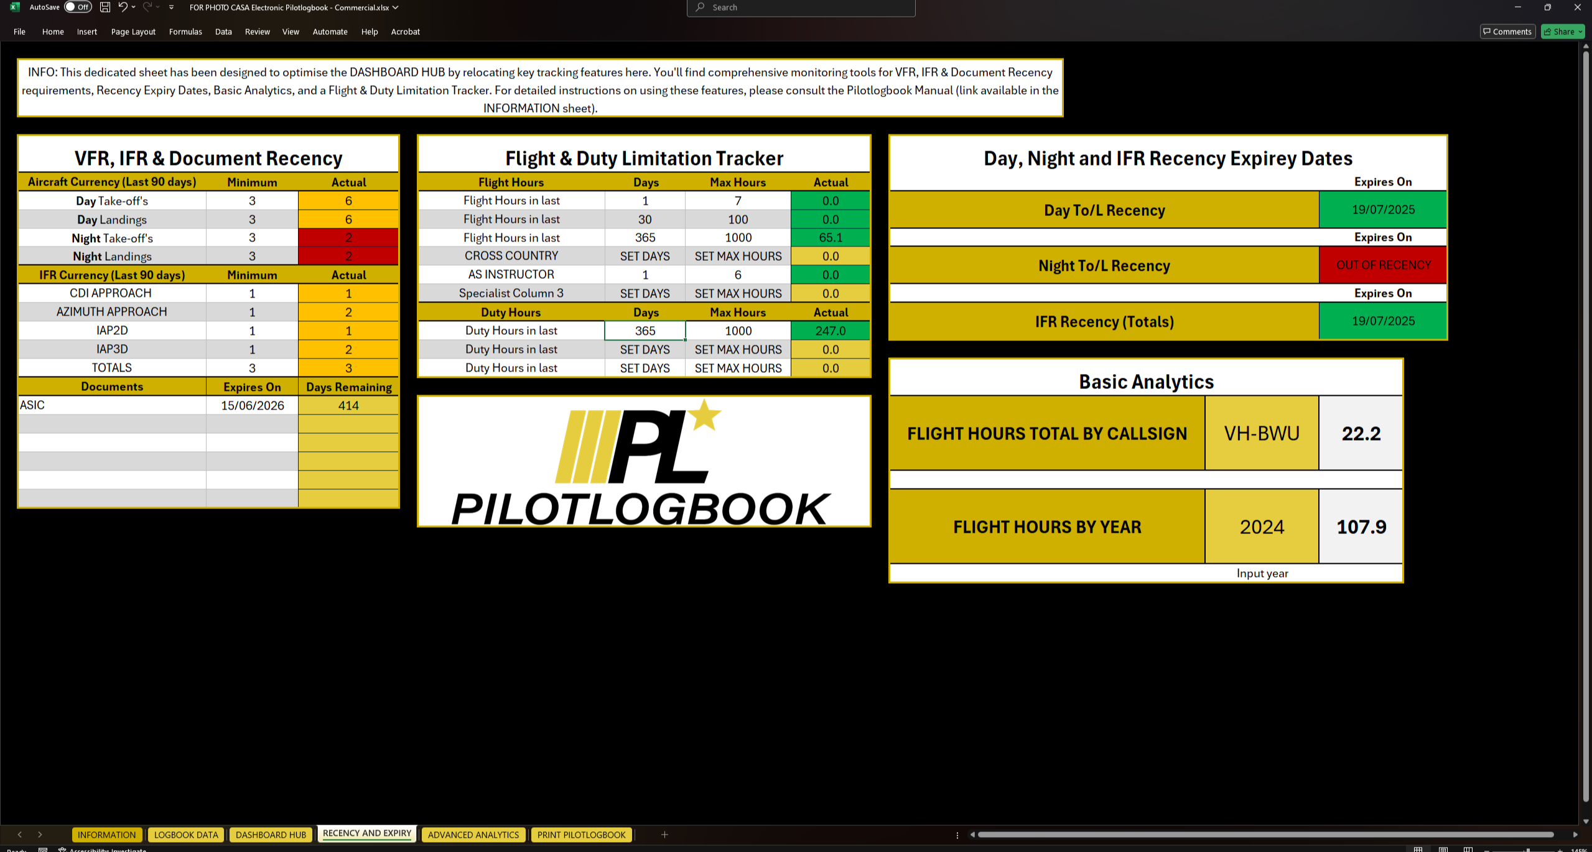This screenshot has height=852, width=1592.
Task: Click the Excel application logo icon
Action: pyautogui.click(x=15, y=7)
